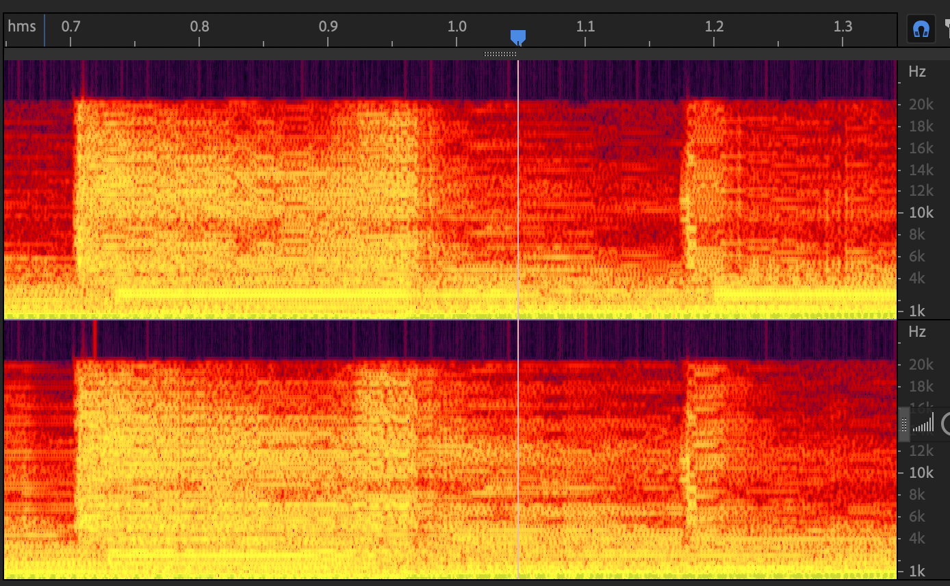The image size is (950, 586).
Task: Click the HUD volume bars icon
Action: point(923,424)
